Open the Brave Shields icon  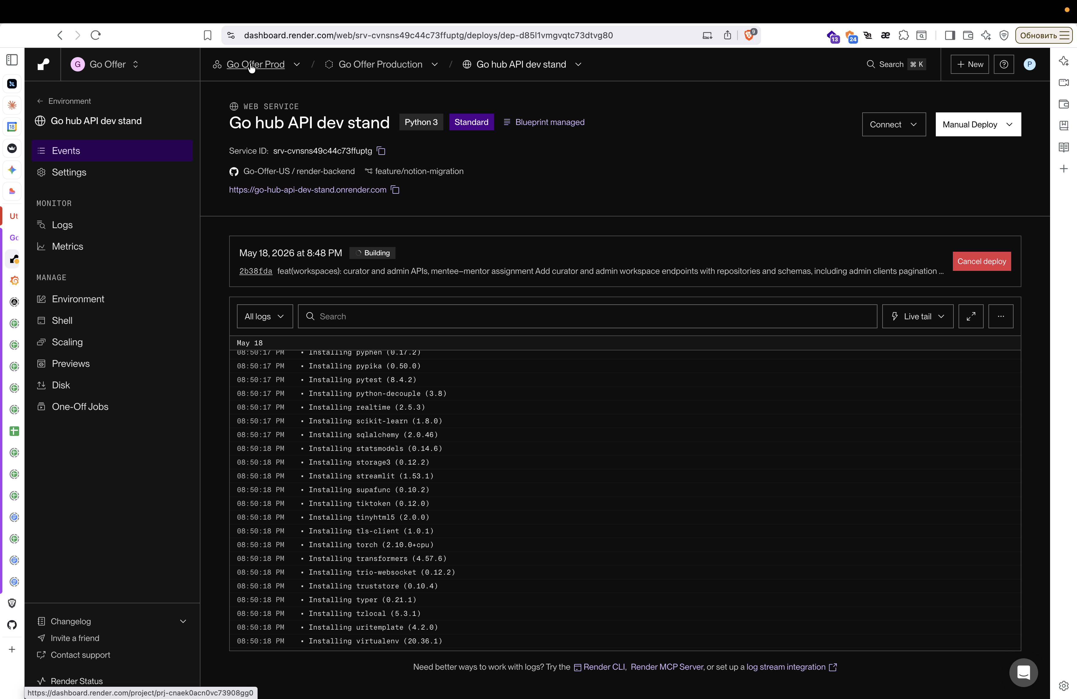[x=749, y=35]
